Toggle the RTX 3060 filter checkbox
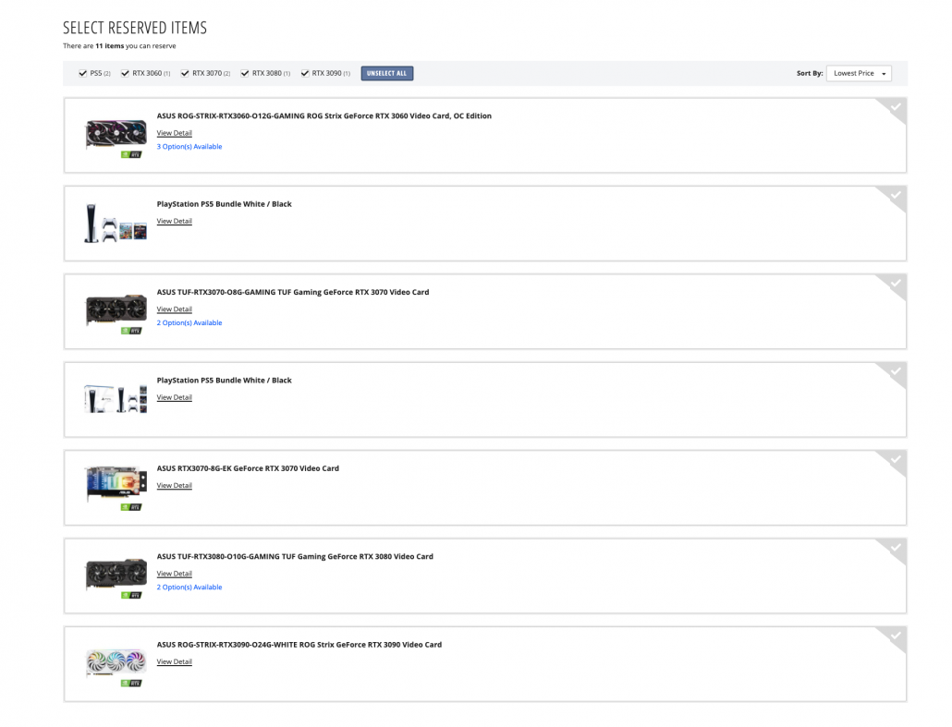 (125, 73)
